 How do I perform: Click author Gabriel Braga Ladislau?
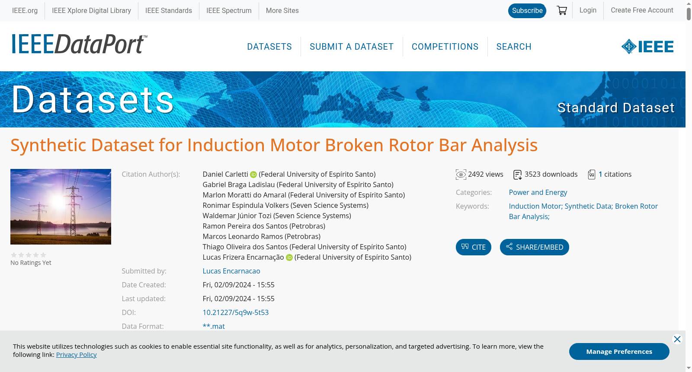(x=298, y=185)
